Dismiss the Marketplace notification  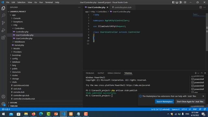(203, 96)
